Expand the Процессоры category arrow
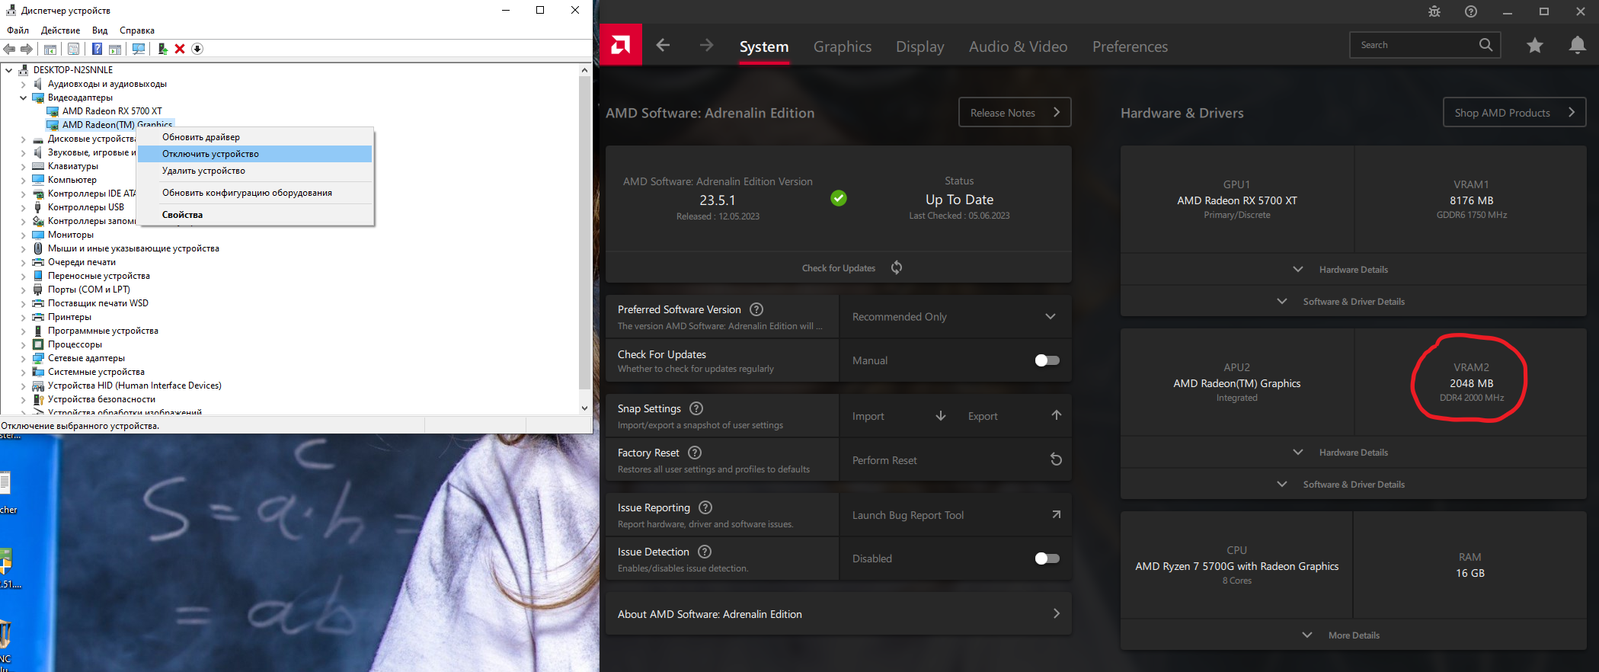 coord(23,344)
